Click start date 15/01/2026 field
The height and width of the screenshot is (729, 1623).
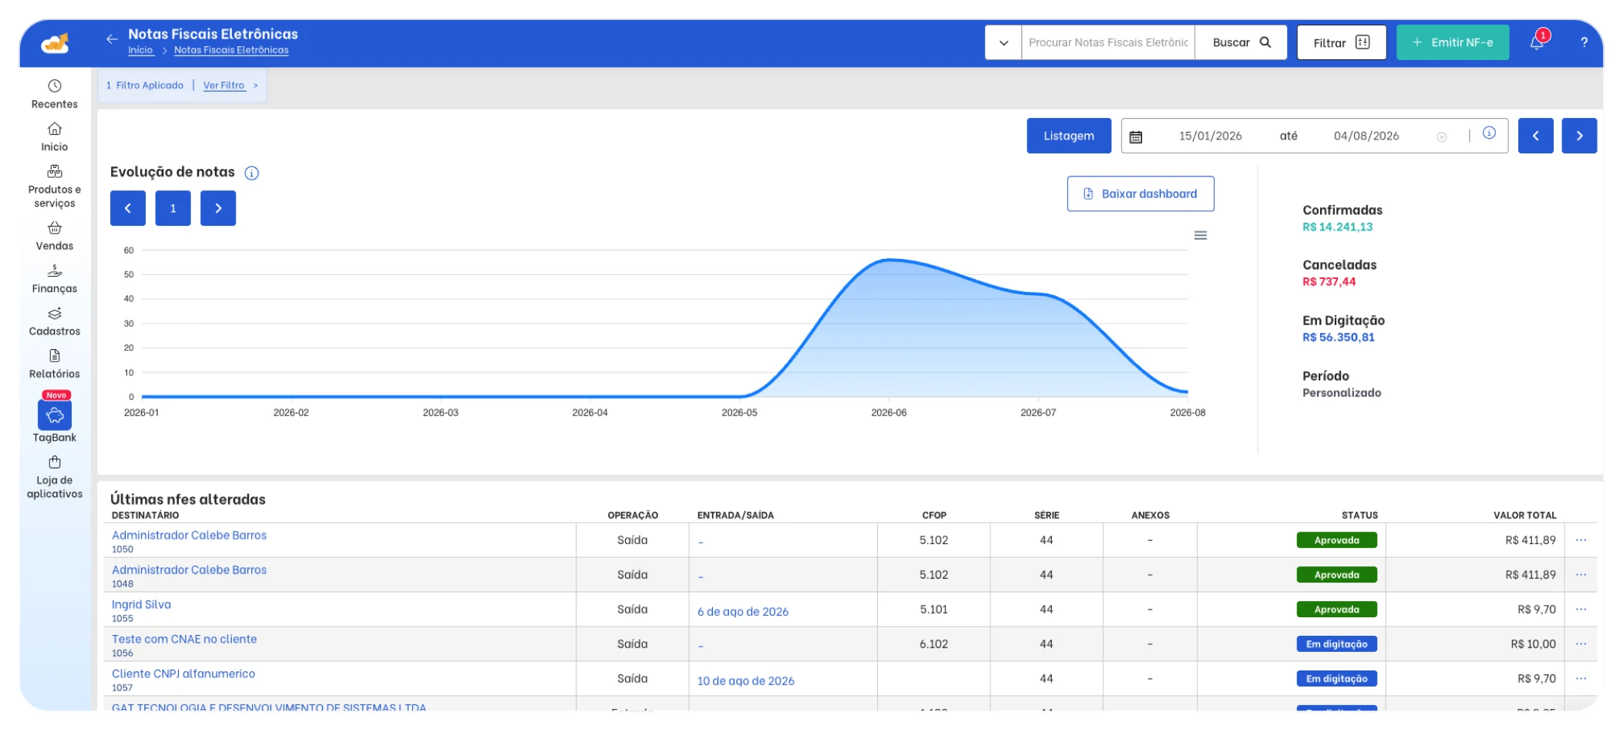pos(1210,136)
